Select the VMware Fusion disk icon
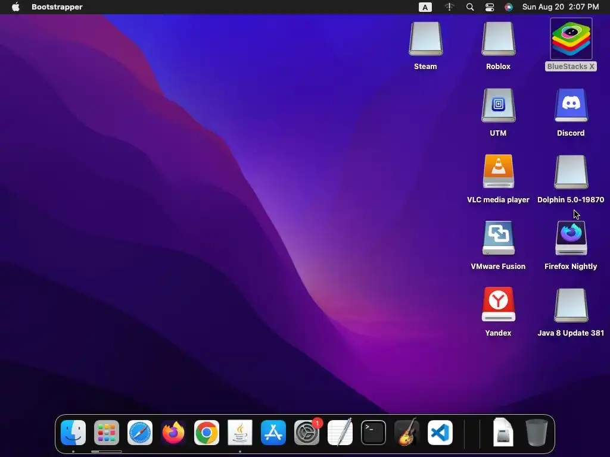Screen dimensions: 610x457 499,238
